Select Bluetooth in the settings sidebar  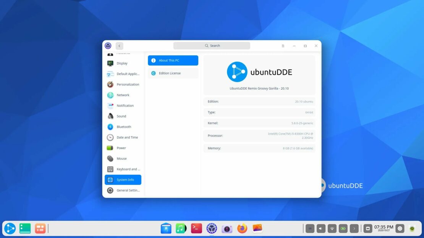click(123, 127)
